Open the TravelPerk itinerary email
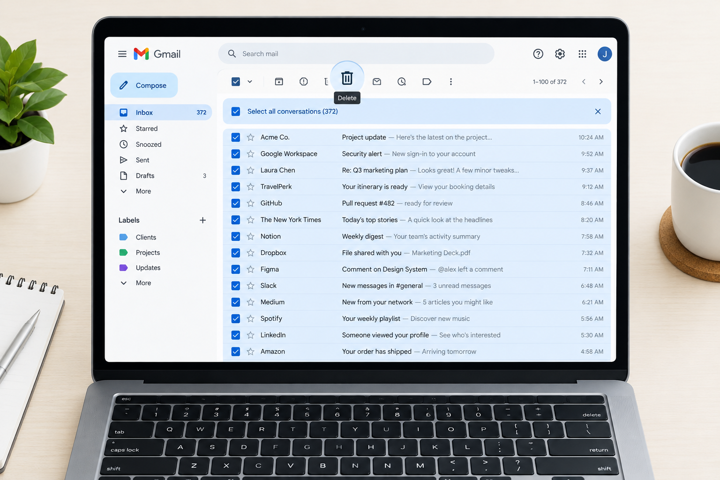The width and height of the screenshot is (720, 480). coord(417,187)
